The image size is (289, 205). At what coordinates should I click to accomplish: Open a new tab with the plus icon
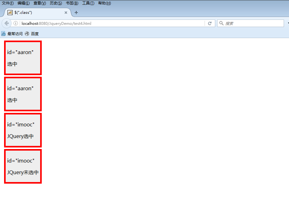tap(76, 13)
